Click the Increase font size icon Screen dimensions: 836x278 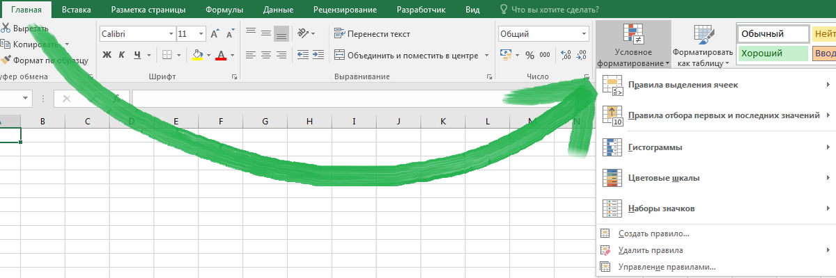[215, 33]
